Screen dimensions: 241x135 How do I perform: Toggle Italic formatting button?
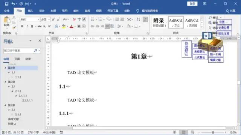(27, 26)
